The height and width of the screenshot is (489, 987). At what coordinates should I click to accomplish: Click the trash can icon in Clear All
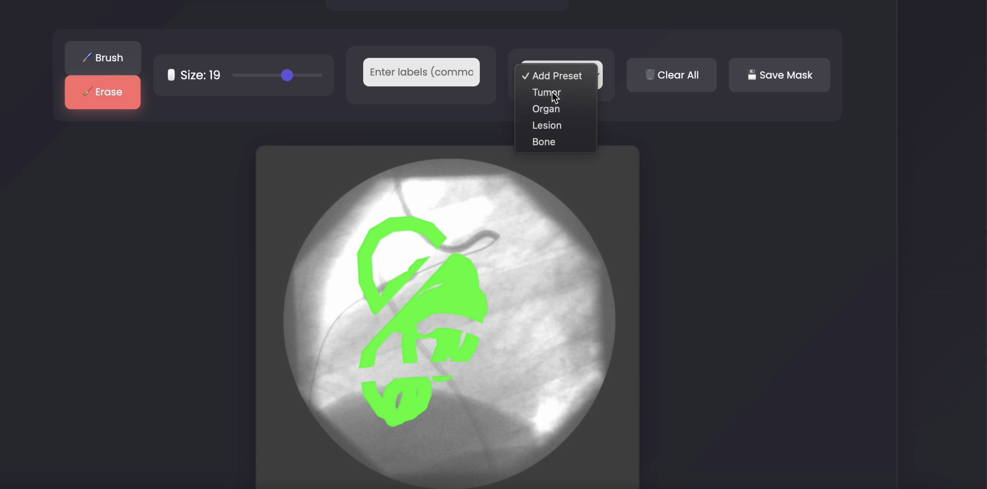point(650,75)
